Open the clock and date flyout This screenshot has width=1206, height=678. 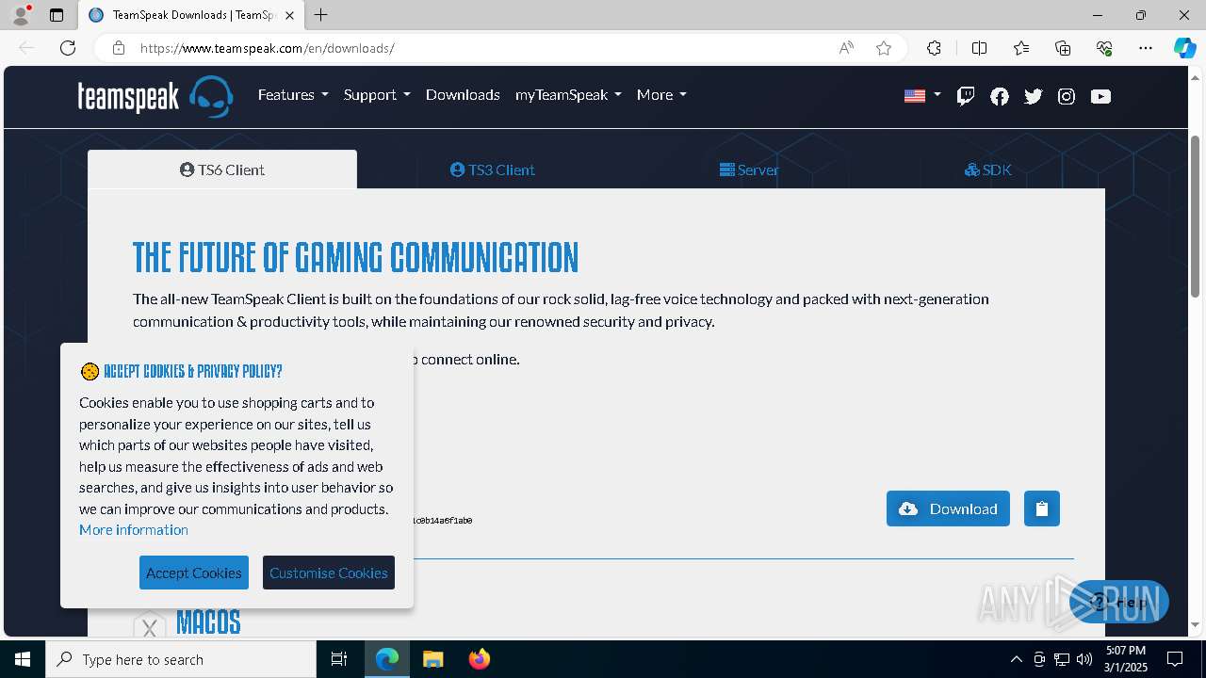click(1126, 659)
